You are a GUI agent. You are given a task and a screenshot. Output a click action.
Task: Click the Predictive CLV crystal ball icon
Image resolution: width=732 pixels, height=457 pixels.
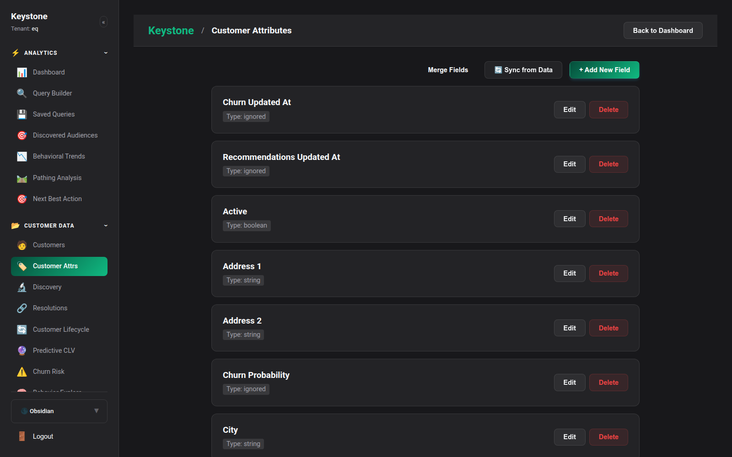pyautogui.click(x=22, y=351)
